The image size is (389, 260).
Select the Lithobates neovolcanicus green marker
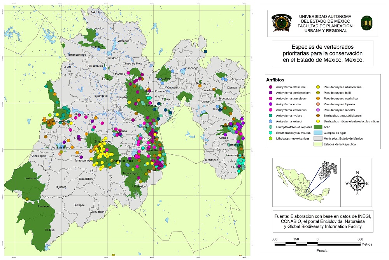tap(270, 138)
